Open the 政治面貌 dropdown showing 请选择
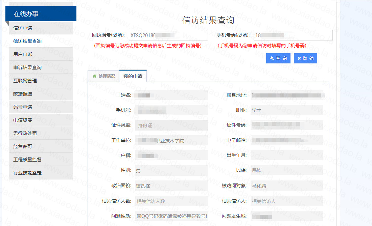Screen dimensions: 372x226 click(171, 186)
